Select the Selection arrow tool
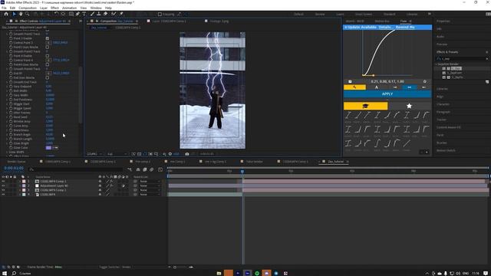 pyautogui.click(x=14, y=14)
